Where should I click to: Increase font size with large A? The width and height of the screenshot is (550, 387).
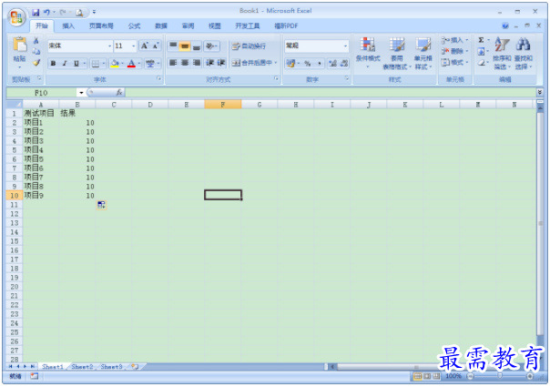(144, 46)
